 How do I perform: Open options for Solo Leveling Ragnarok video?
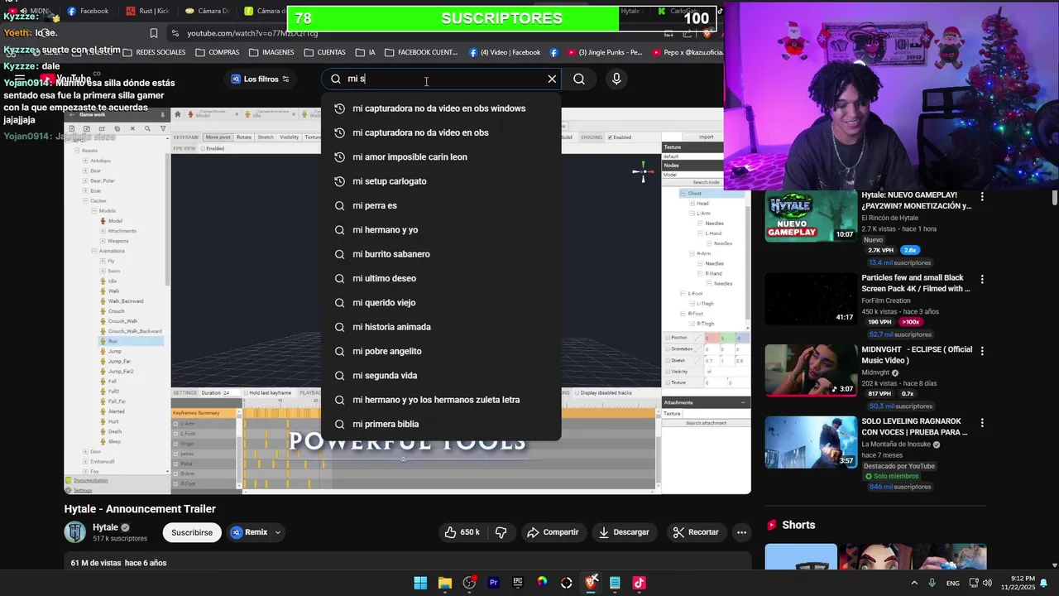coord(982,423)
